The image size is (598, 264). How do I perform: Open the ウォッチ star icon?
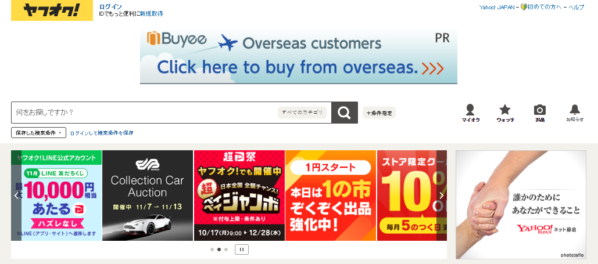pos(505,113)
